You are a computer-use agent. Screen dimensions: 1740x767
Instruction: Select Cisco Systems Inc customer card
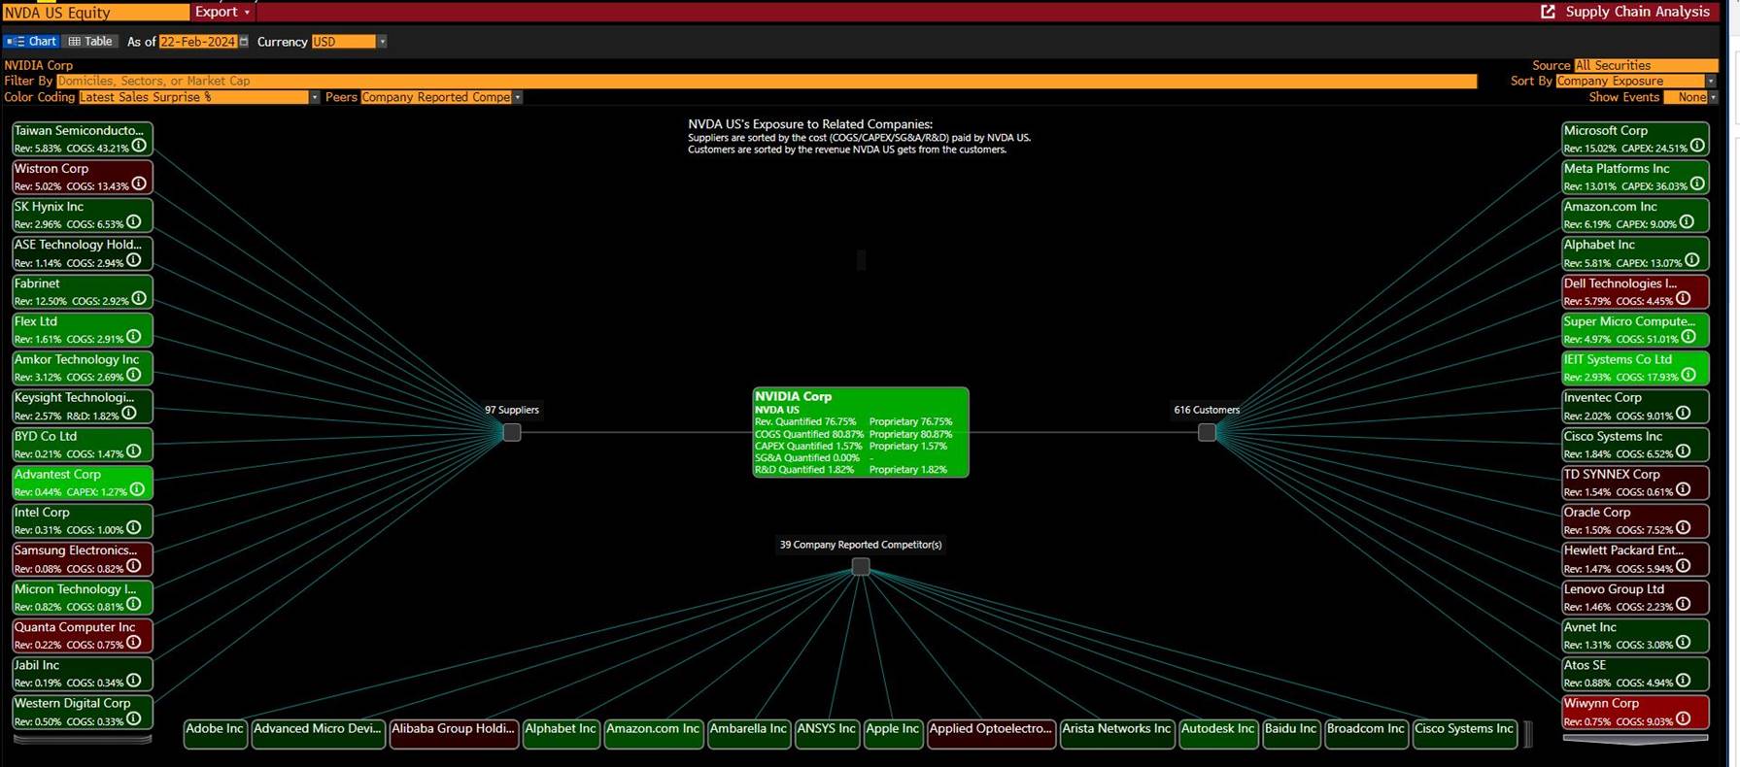(x=1635, y=445)
